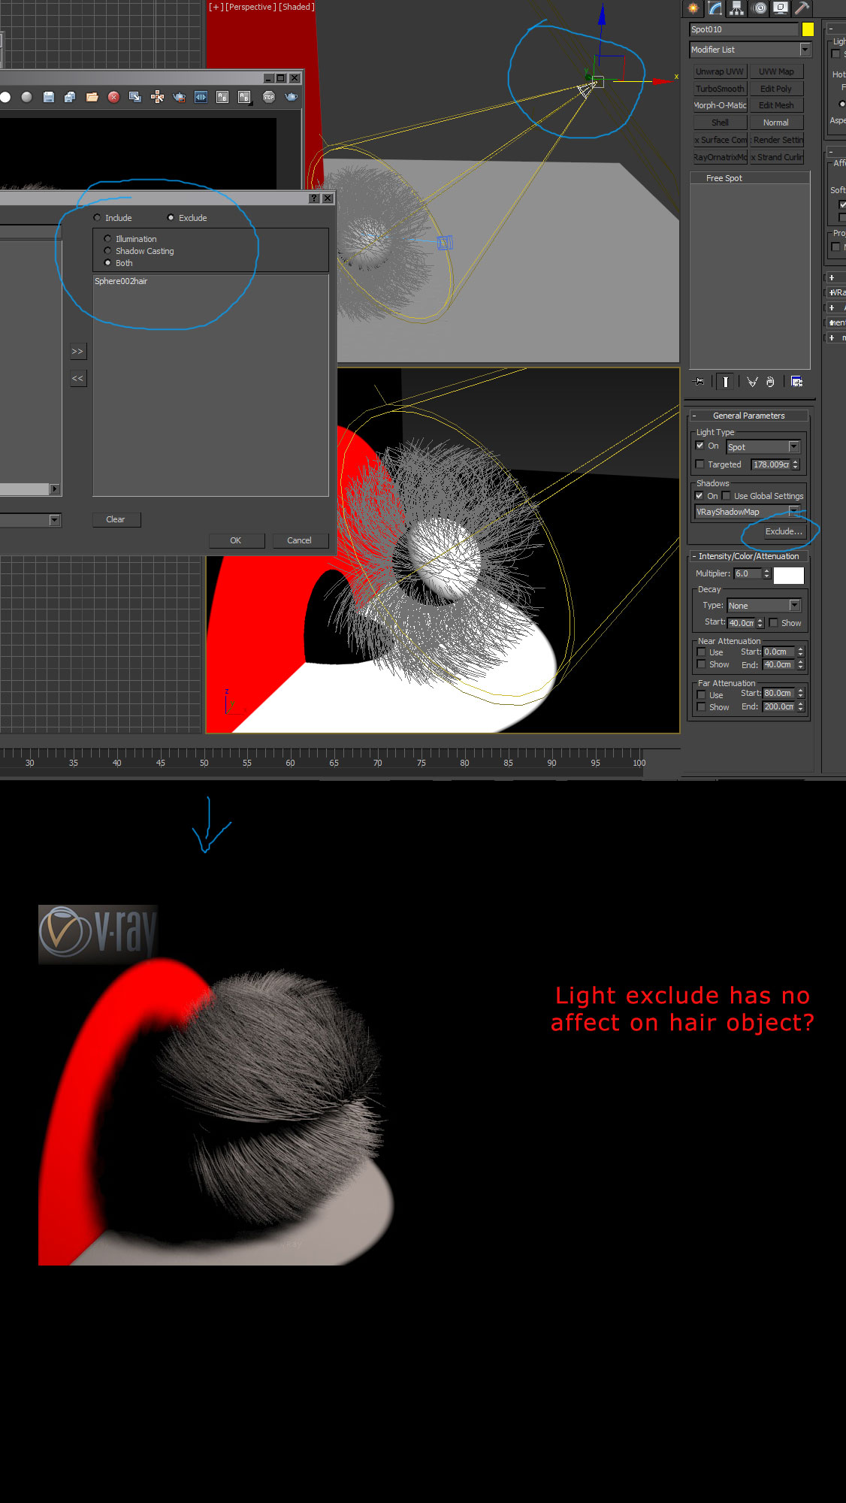Click Configure Modifier Sets icon
Image resolution: width=846 pixels, height=1503 pixels.
(x=796, y=382)
